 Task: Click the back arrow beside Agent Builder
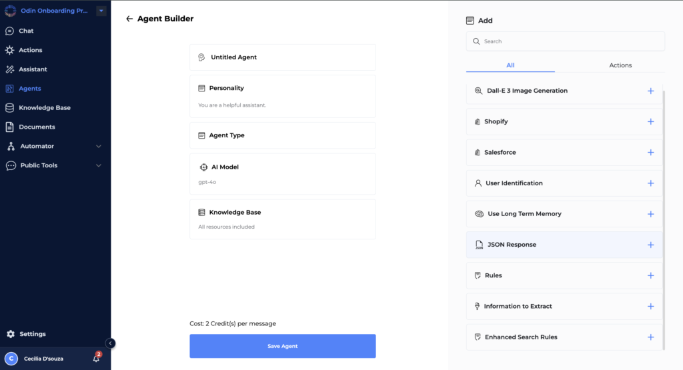coord(129,19)
